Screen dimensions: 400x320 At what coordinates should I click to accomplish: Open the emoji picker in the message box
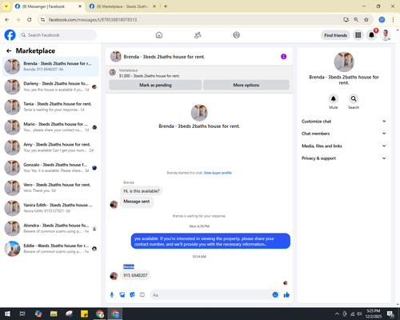point(275,294)
